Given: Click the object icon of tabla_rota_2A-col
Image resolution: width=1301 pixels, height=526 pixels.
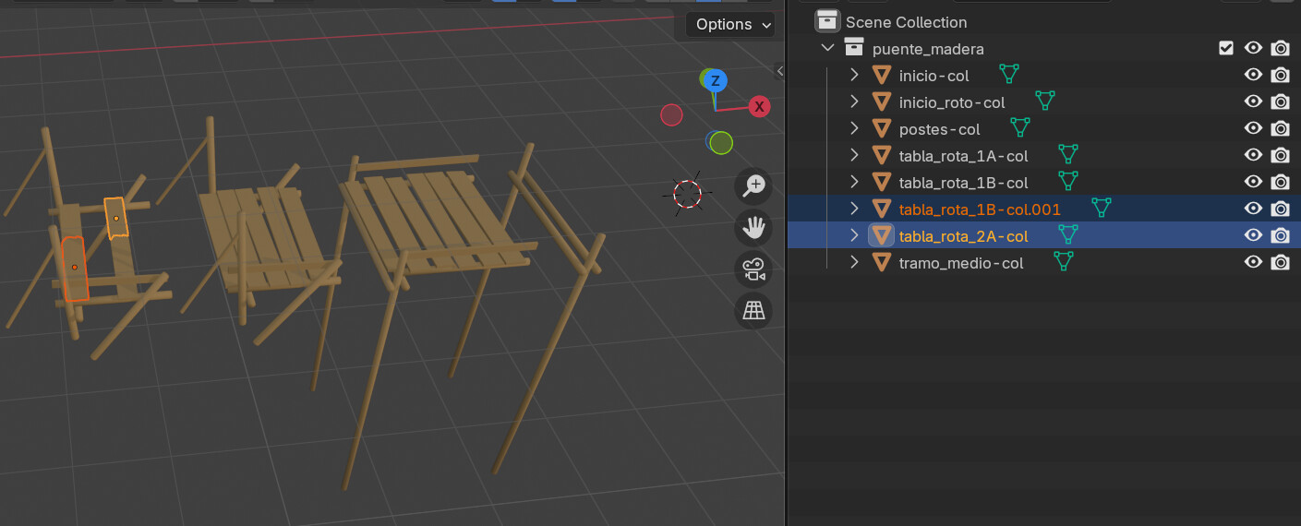Looking at the screenshot, I should (882, 236).
